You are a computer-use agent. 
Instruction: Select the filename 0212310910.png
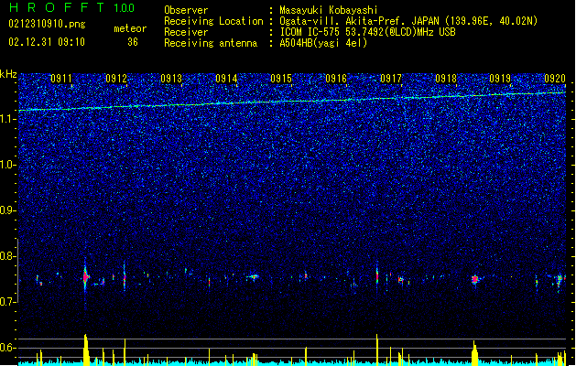[x=47, y=24]
